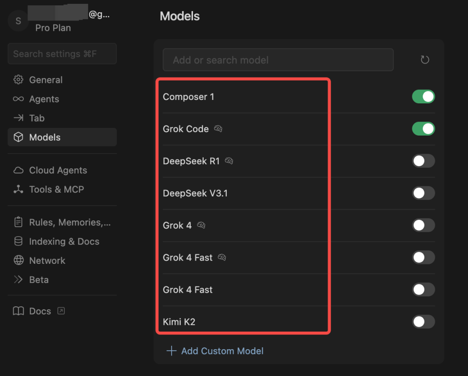Go to Tools & MCP settings
Viewport: 468px width, 376px height.
click(x=56, y=189)
